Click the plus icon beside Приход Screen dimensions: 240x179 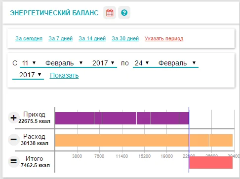(x=13, y=118)
